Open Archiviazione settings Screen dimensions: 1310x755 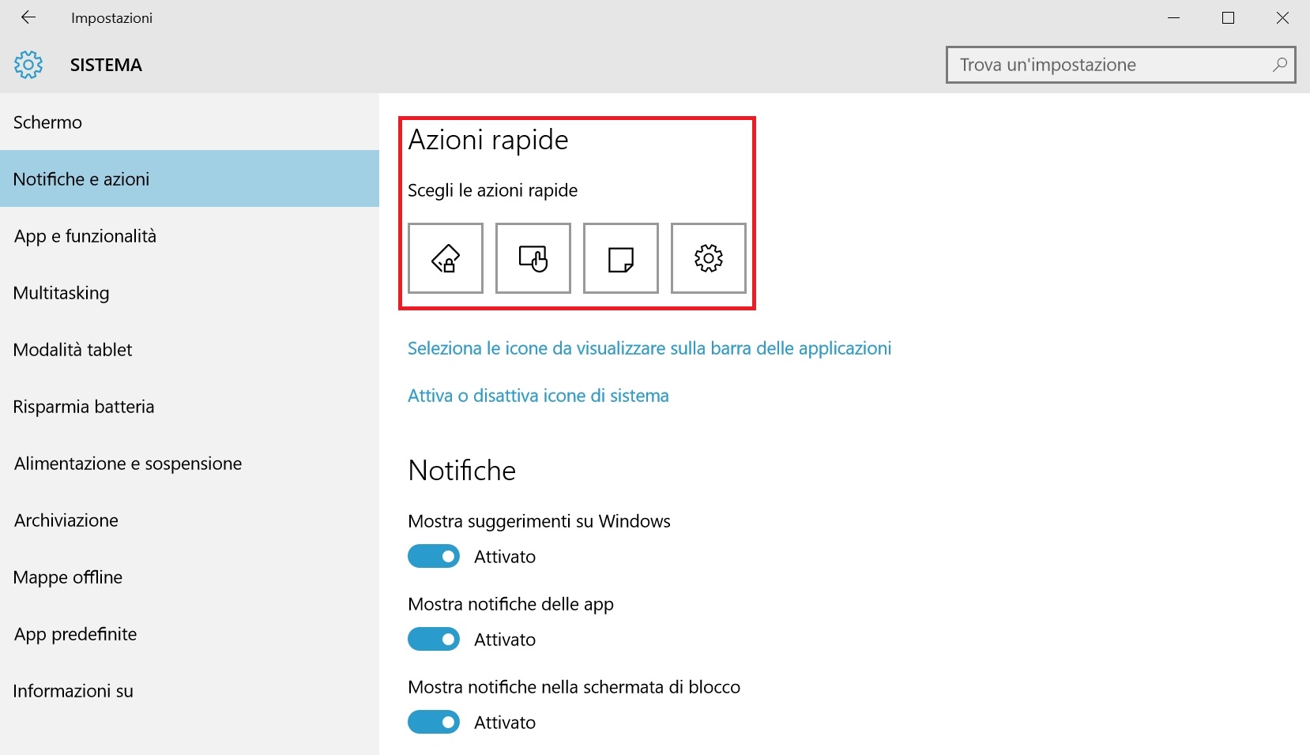point(190,520)
